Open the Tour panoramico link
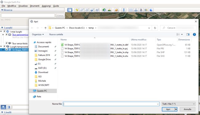The height and width of the screenshot is (115, 200). coord(20,35)
